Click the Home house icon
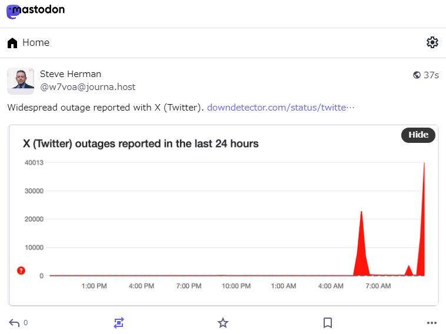 (x=12, y=43)
